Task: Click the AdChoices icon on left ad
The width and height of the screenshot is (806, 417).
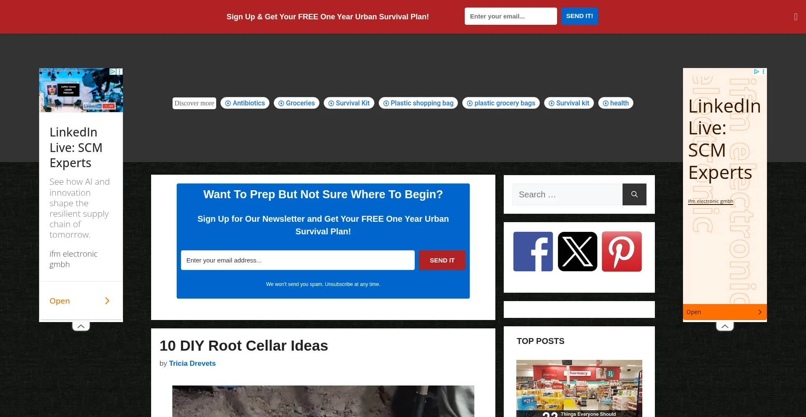Action: (x=113, y=72)
